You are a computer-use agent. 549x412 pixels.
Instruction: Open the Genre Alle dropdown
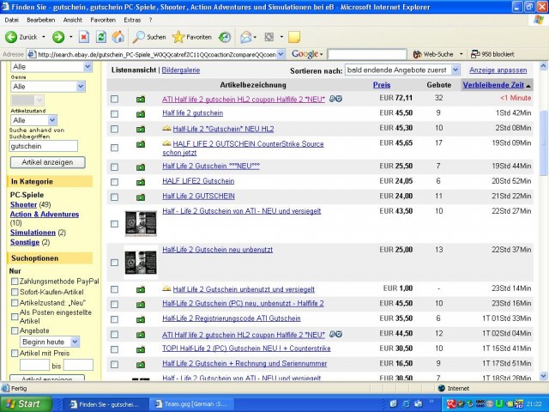point(48,86)
